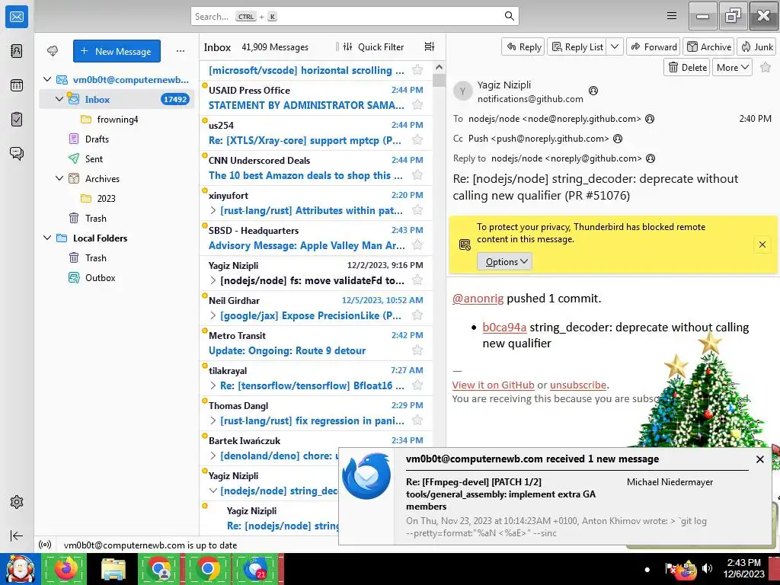Open folder pane options ellipsis

tap(181, 51)
